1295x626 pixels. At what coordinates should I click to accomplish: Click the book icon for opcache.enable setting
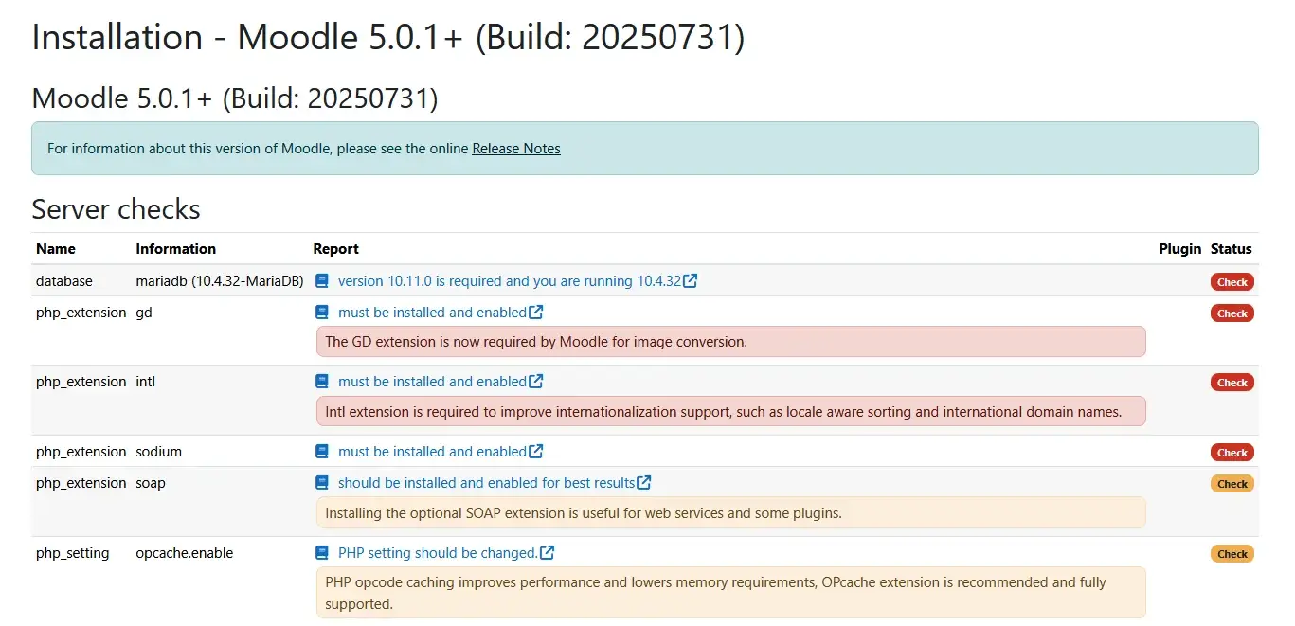(322, 553)
